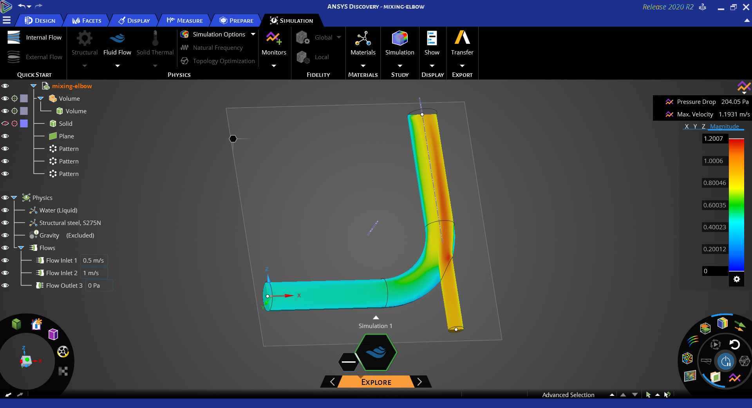This screenshot has height=408, width=752.
Task: Select the Fluid Flow physics icon
Action: (x=117, y=38)
